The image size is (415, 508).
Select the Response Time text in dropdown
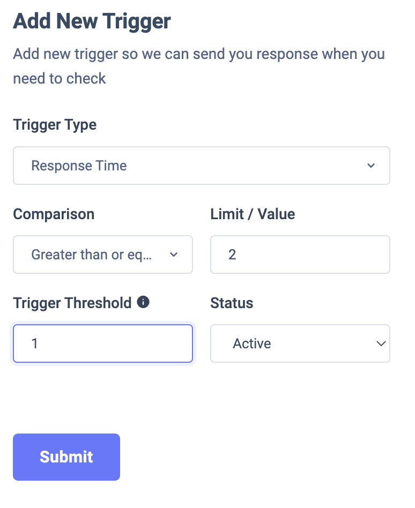79,166
